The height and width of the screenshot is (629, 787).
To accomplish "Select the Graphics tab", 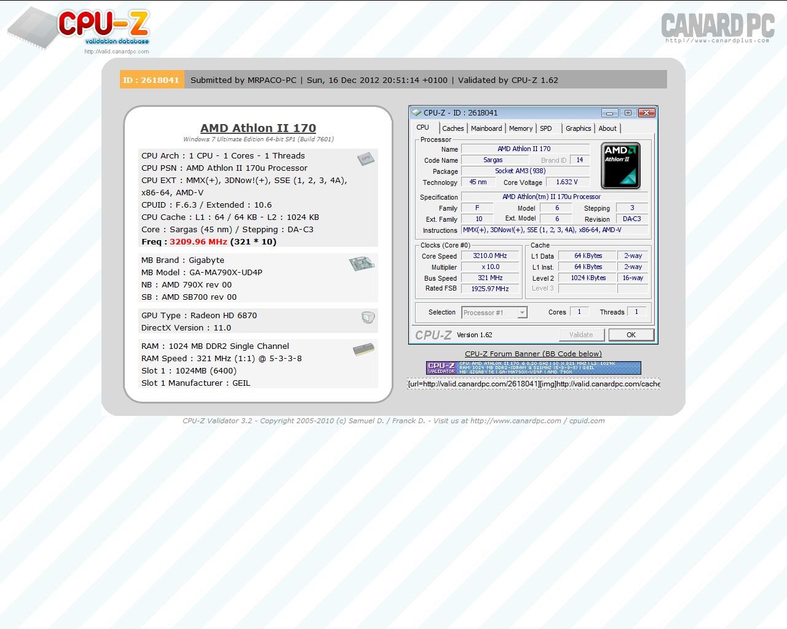I will pyautogui.click(x=579, y=128).
